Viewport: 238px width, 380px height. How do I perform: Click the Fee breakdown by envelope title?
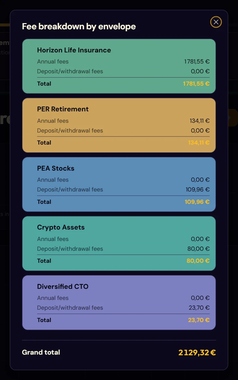coord(79,26)
